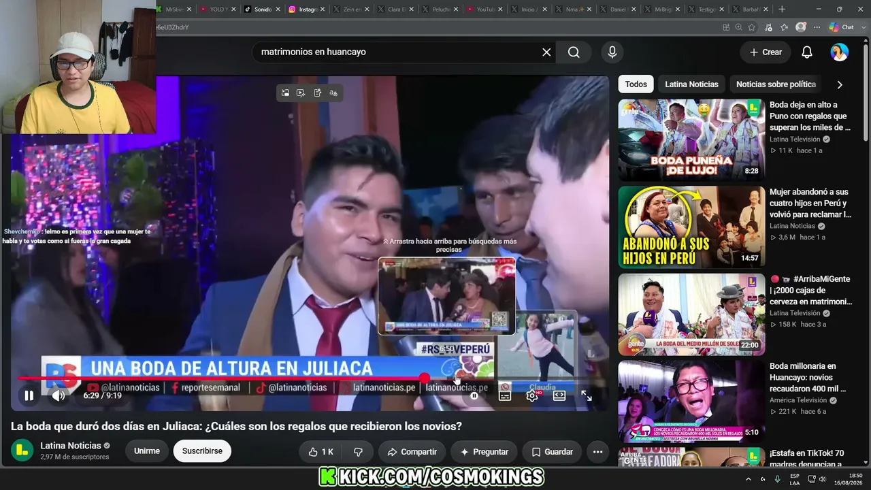The height and width of the screenshot is (490, 871).
Task: Open the Latina Noticias channel name
Action: click(x=70, y=446)
